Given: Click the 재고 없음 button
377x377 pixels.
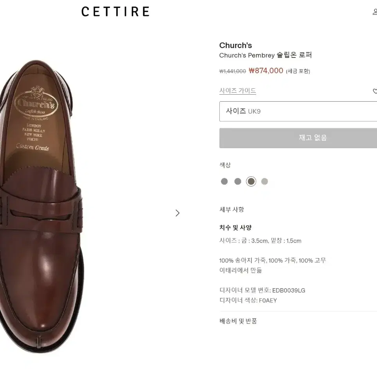Looking at the screenshot, I should click(298, 138).
